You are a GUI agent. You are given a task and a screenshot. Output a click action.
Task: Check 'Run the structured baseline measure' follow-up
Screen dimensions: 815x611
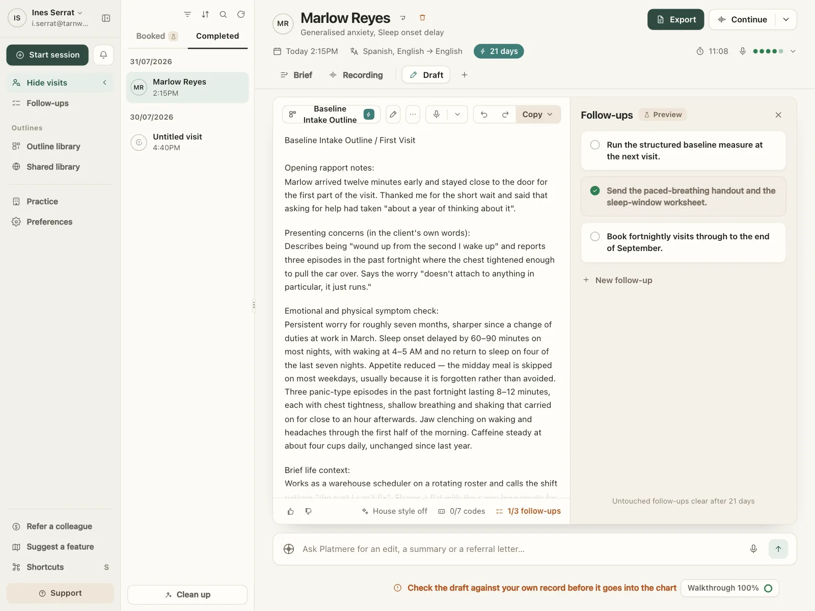(595, 145)
